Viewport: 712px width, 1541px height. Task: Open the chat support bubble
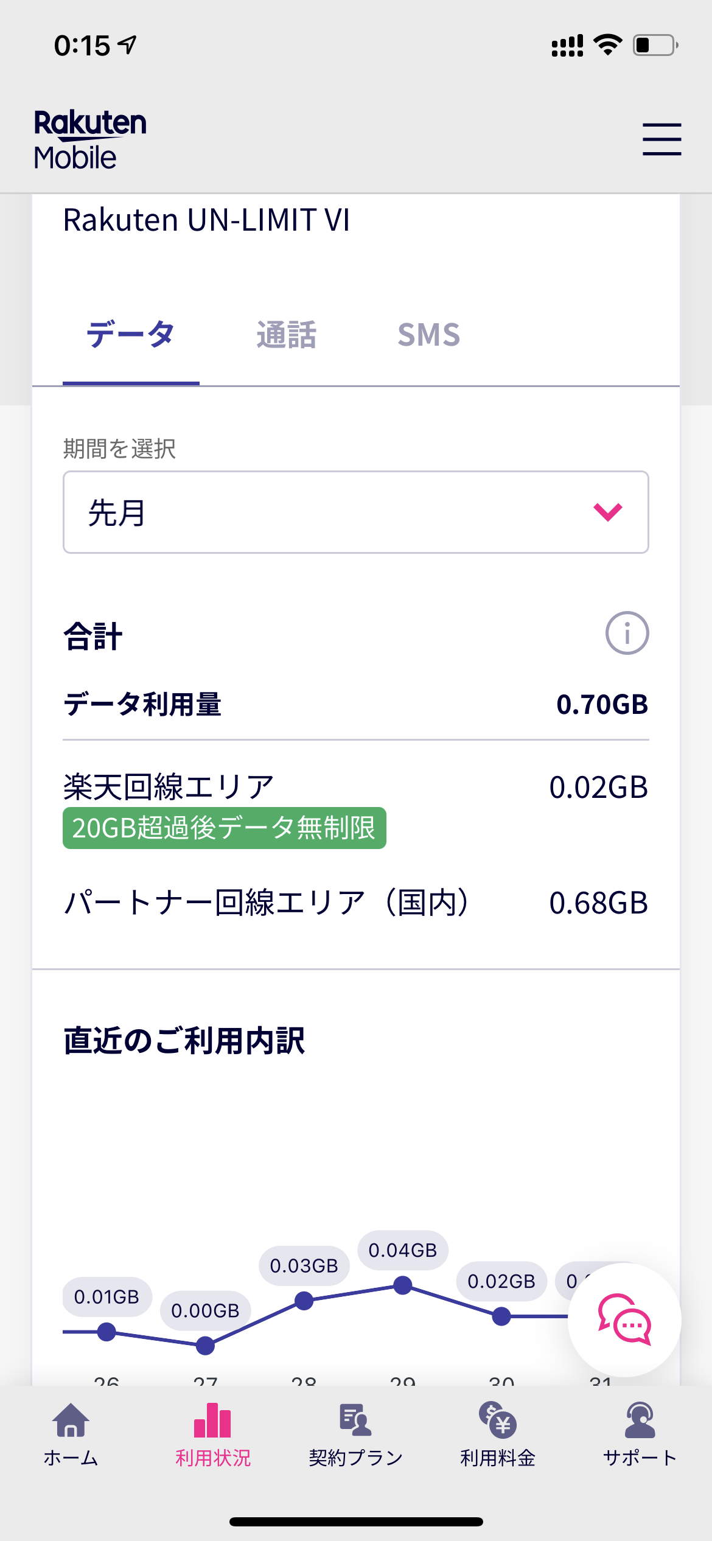click(624, 1319)
